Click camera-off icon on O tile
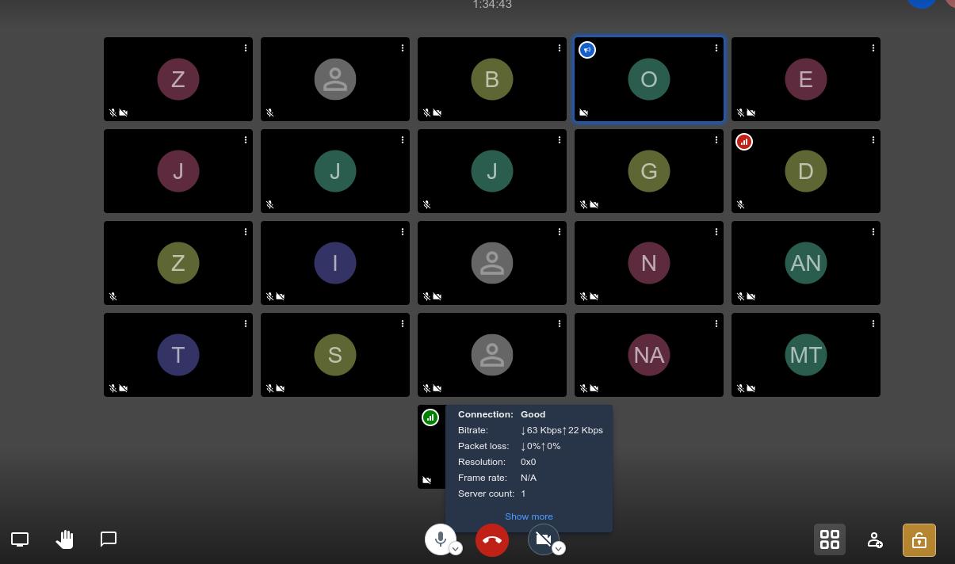The height and width of the screenshot is (564, 955). click(584, 112)
